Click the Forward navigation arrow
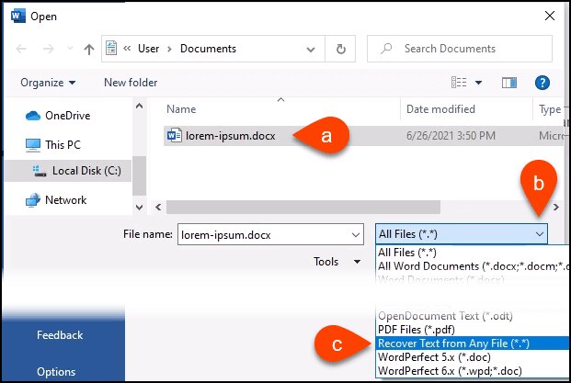The image size is (571, 383). (49, 49)
